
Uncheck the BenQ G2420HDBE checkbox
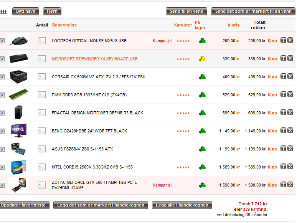2,131
